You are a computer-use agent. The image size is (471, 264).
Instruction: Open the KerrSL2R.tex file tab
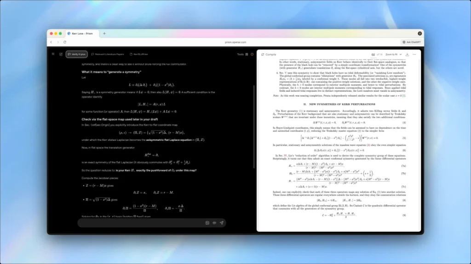(138, 54)
